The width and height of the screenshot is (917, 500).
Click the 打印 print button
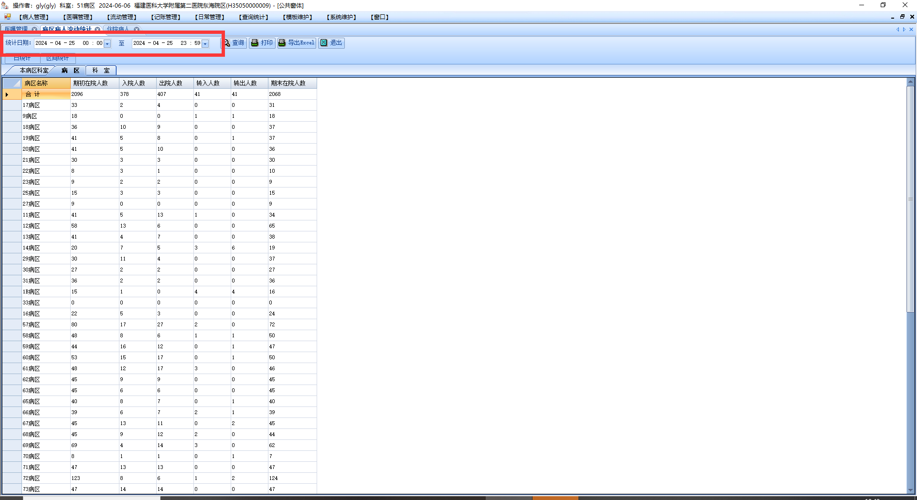(262, 43)
